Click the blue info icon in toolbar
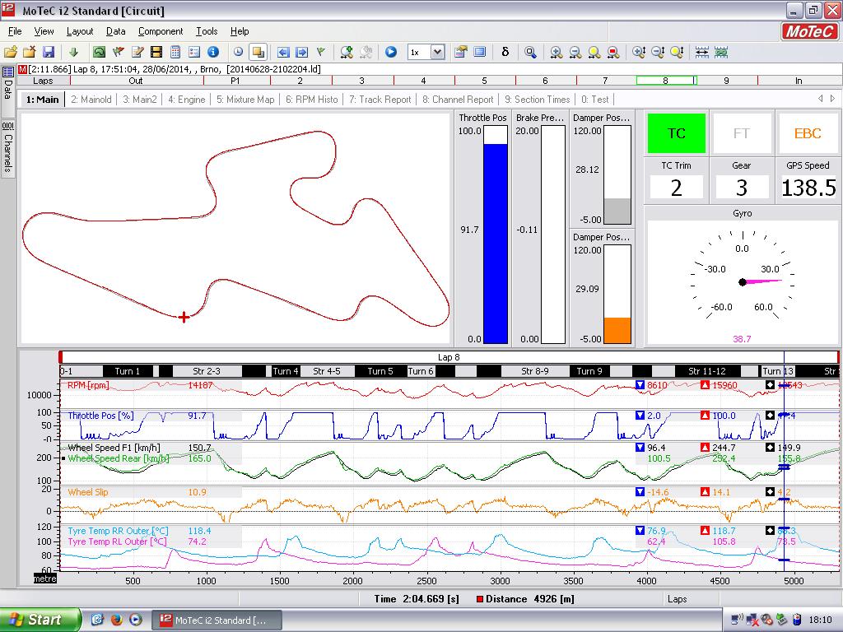 [213, 52]
